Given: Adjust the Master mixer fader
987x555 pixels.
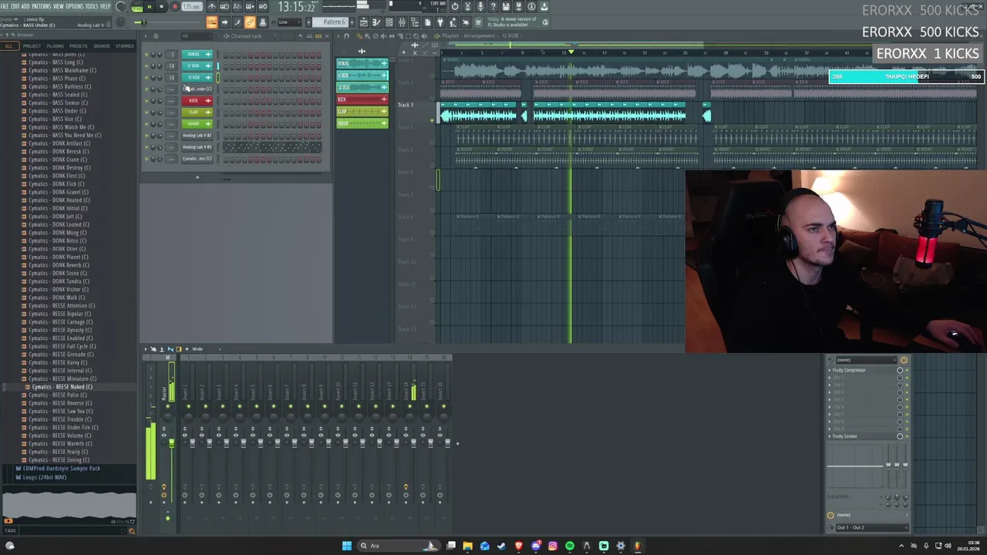Looking at the screenshot, I should click(x=171, y=442).
